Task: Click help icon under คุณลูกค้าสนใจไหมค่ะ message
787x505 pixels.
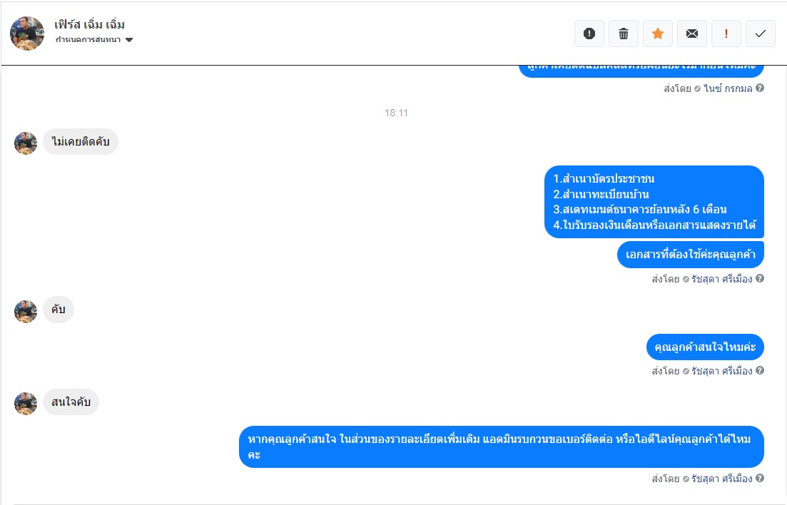Action: pos(760,370)
